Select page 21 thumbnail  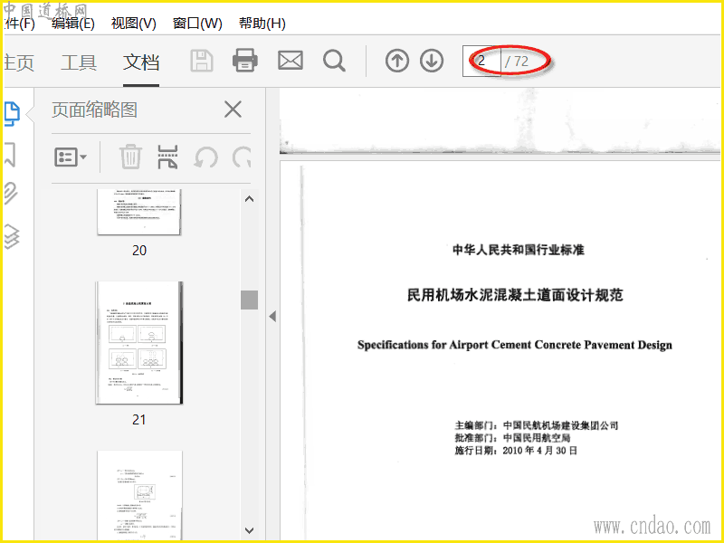139,343
